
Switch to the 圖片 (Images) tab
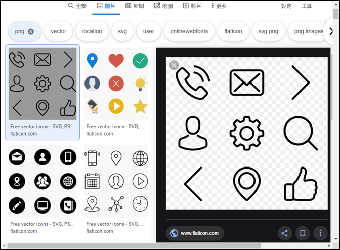[106, 6]
